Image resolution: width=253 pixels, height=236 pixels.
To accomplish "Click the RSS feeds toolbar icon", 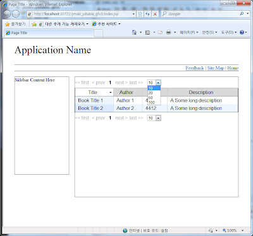I will coord(147,32).
